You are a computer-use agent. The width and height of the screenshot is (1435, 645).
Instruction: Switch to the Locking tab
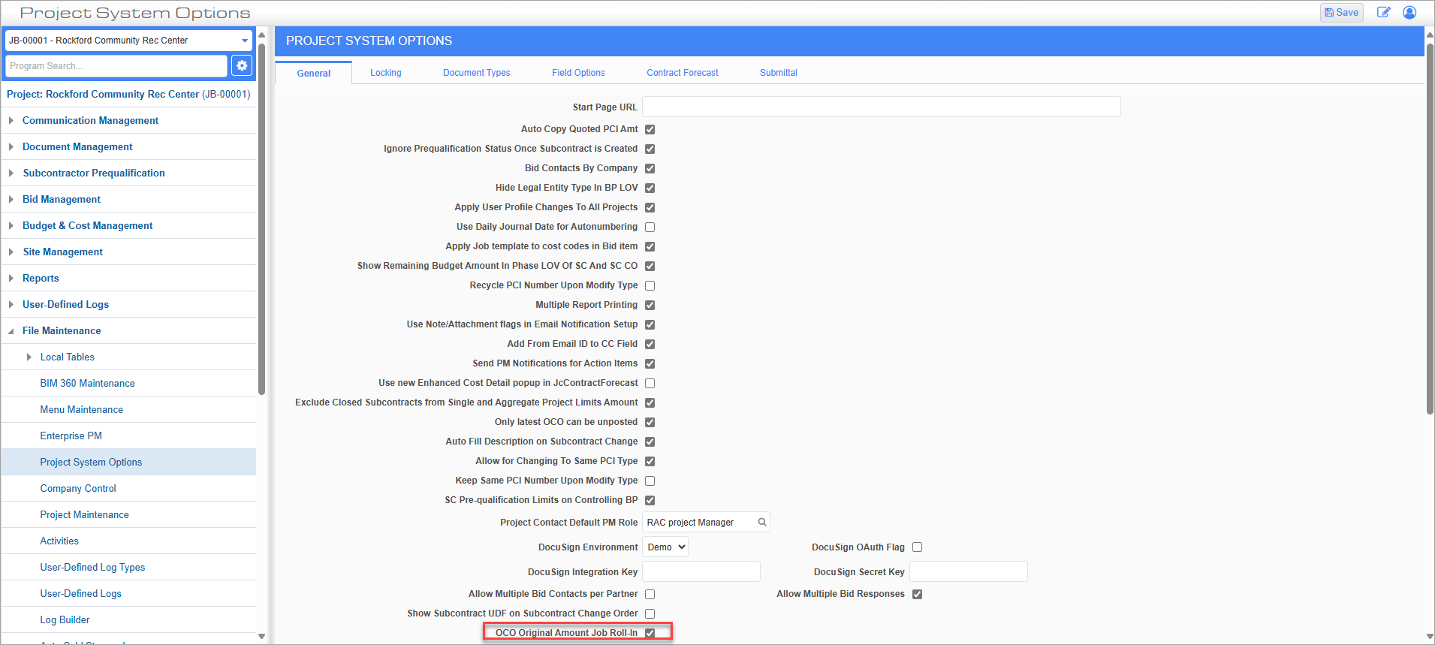coord(385,73)
